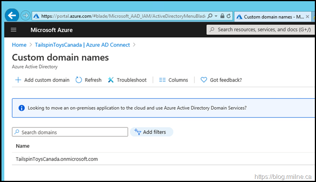Click the browser back arrow button

pyautogui.click(x=12, y=16)
